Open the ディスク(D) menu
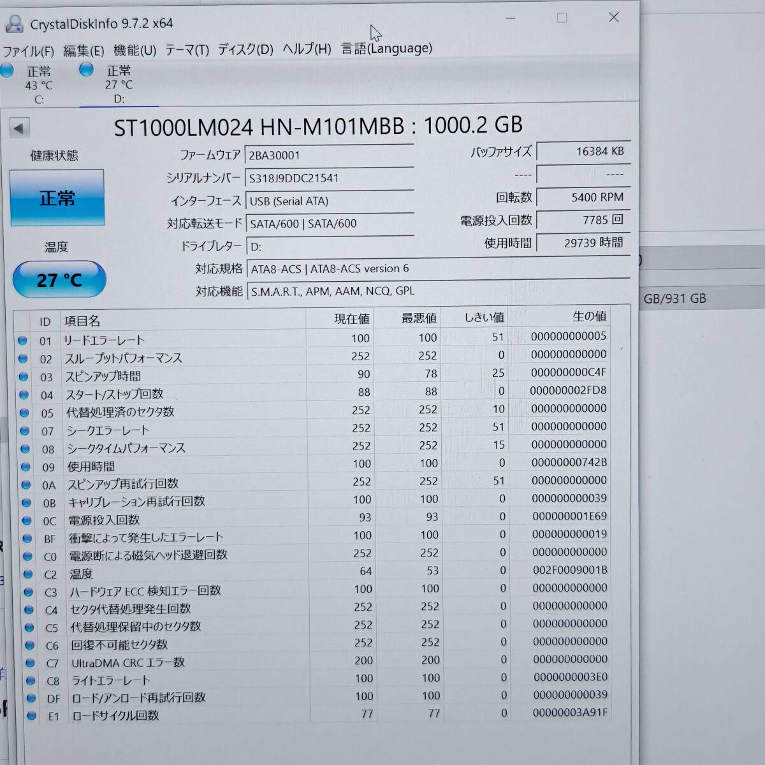Screen dimensions: 765x765 click(245, 50)
